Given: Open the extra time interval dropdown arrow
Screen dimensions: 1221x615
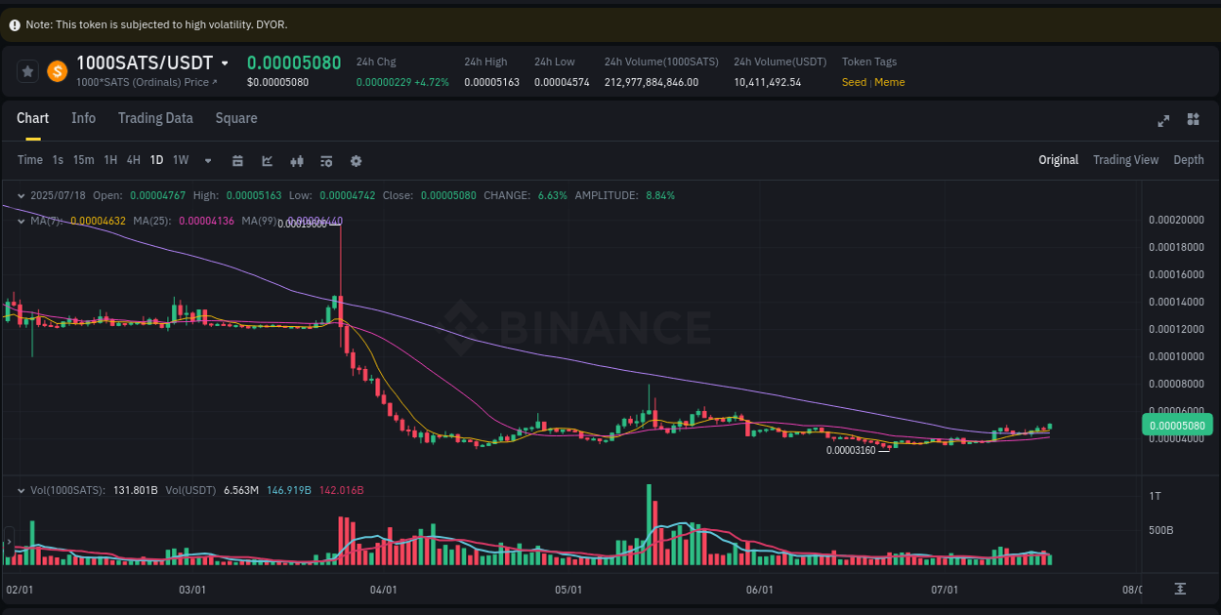Looking at the screenshot, I should (206, 160).
